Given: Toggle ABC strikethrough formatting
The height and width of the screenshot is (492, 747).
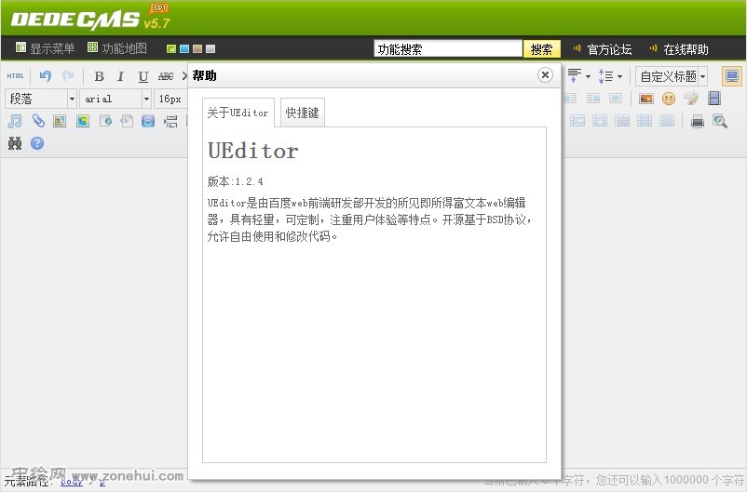Looking at the screenshot, I should click(165, 76).
